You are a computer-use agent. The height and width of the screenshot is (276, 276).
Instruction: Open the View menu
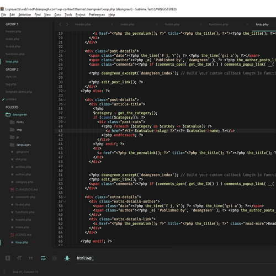(x=47, y=15)
